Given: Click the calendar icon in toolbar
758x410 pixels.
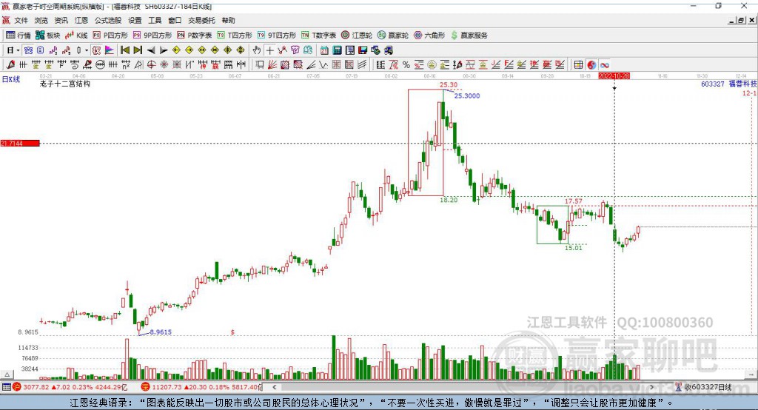Looking at the screenshot, I should tap(324, 50).
